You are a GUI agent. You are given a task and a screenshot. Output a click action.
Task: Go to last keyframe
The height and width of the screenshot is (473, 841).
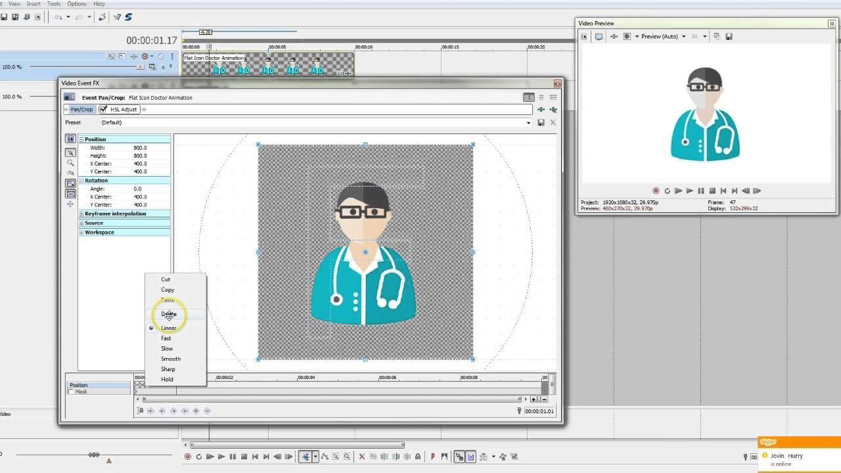(x=185, y=411)
